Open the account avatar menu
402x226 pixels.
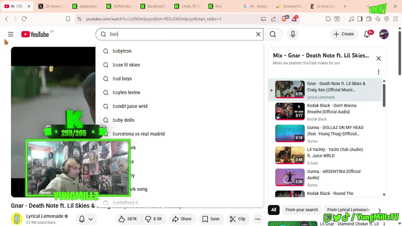pos(384,34)
